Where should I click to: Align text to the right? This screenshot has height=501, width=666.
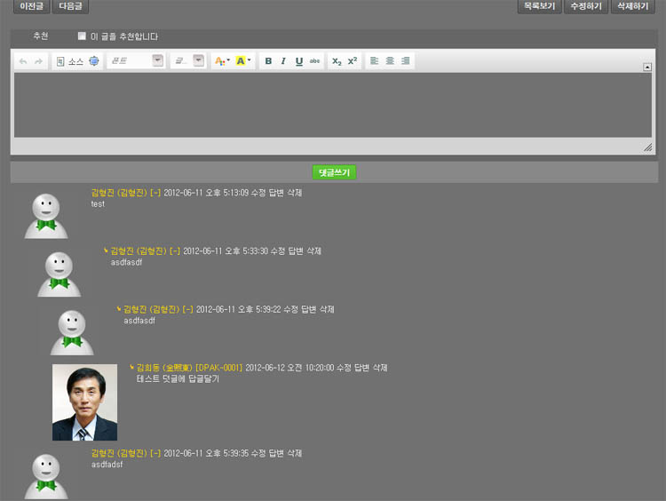point(406,61)
